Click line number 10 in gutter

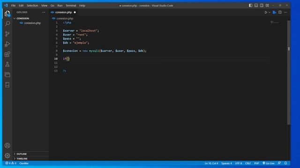tap(56, 59)
